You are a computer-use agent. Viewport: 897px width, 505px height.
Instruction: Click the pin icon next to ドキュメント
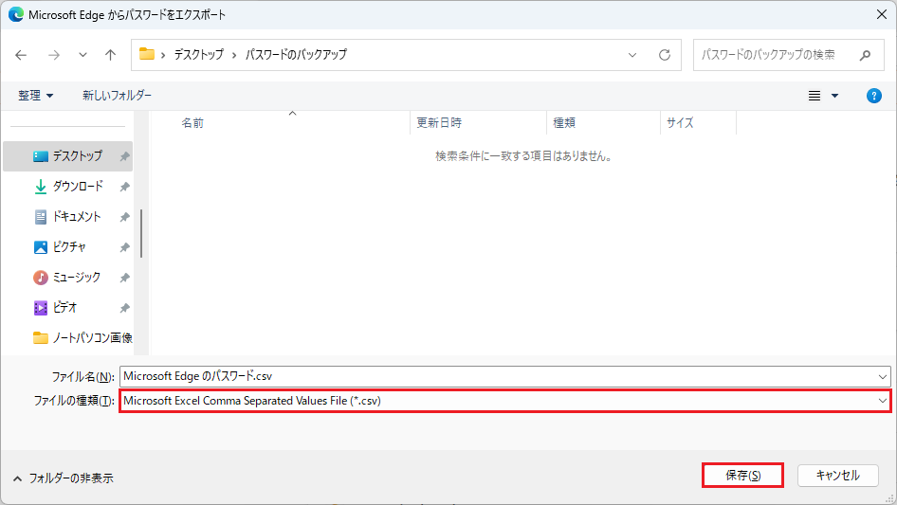[x=124, y=217]
